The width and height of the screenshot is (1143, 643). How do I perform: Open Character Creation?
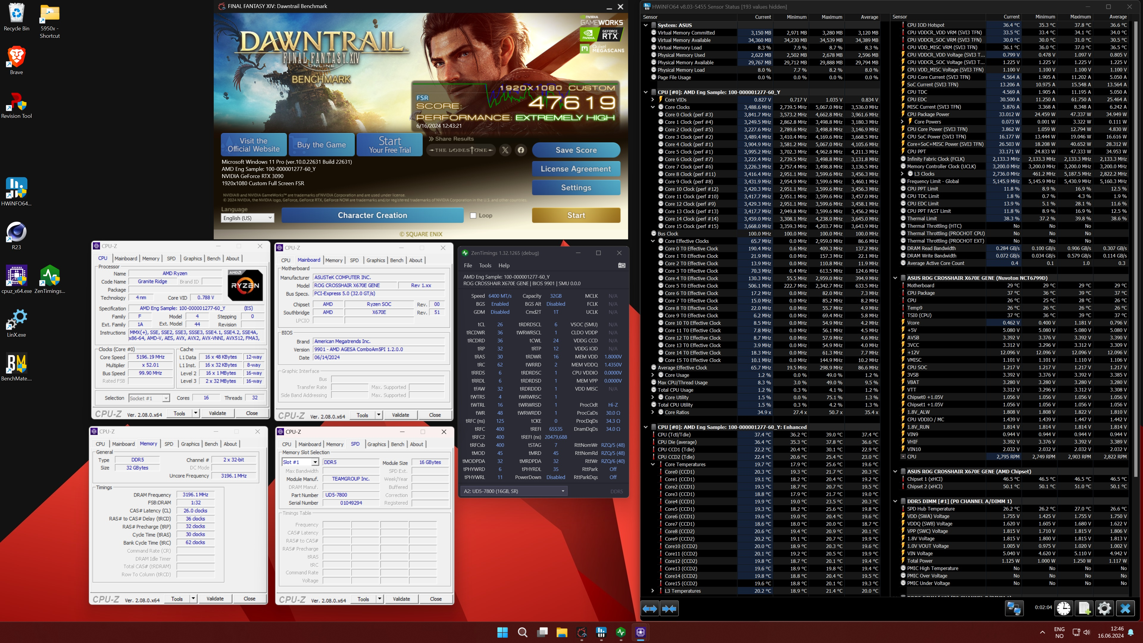(372, 215)
